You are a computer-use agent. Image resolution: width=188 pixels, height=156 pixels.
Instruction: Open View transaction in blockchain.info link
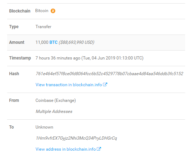[x=69, y=85]
